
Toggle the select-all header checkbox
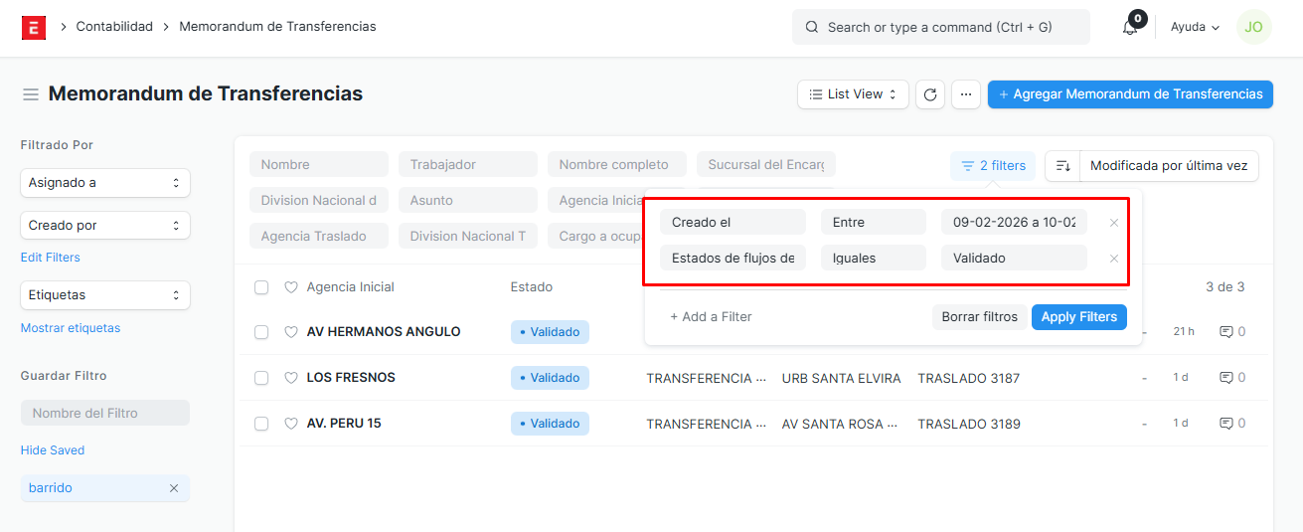[261, 287]
